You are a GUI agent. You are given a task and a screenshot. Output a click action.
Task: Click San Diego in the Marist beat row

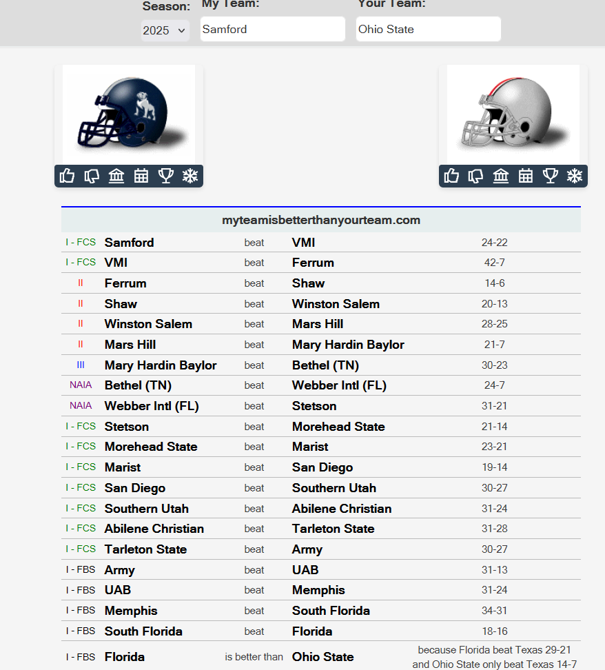click(x=322, y=467)
